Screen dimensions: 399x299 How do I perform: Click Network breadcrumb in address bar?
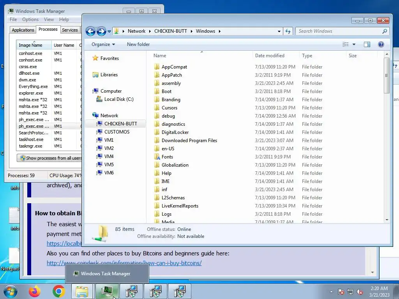coord(136,31)
